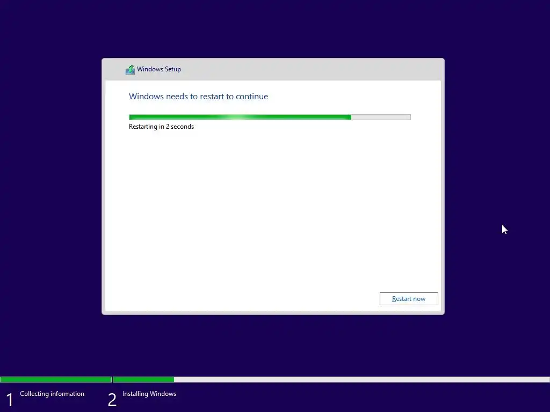
Task: Click the Collecting information progress segment
Action: tap(56, 379)
